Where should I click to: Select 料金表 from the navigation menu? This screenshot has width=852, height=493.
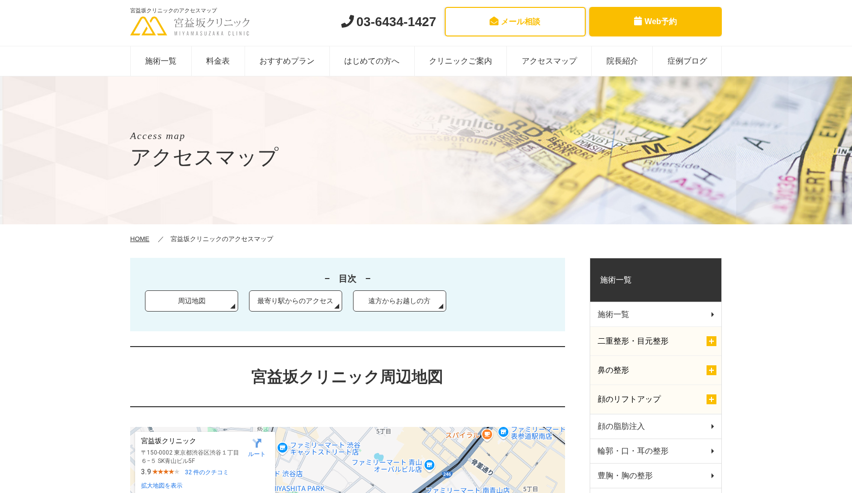[218, 61]
